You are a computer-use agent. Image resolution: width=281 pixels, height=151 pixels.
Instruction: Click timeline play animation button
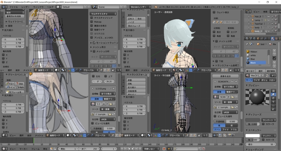133,149
